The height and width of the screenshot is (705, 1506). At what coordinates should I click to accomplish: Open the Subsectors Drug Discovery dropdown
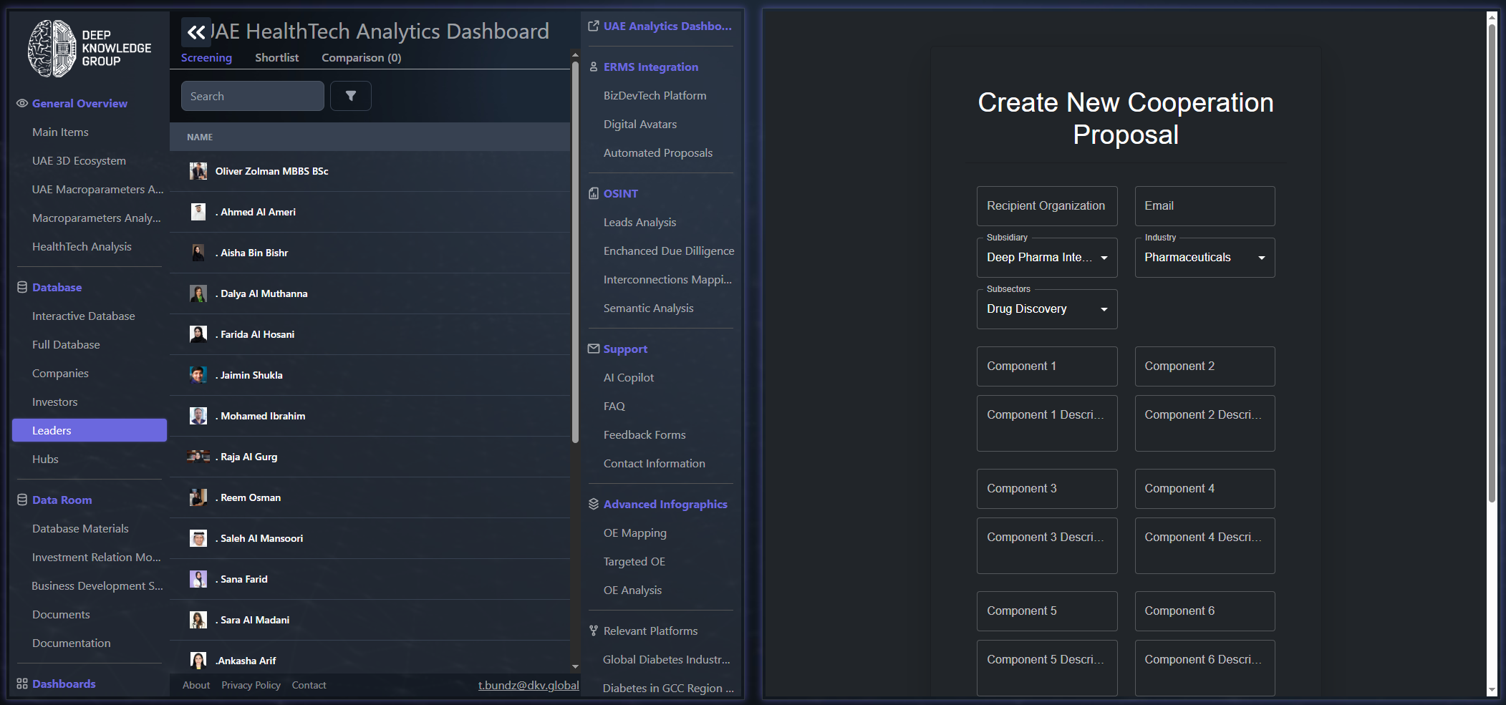[1046, 309]
